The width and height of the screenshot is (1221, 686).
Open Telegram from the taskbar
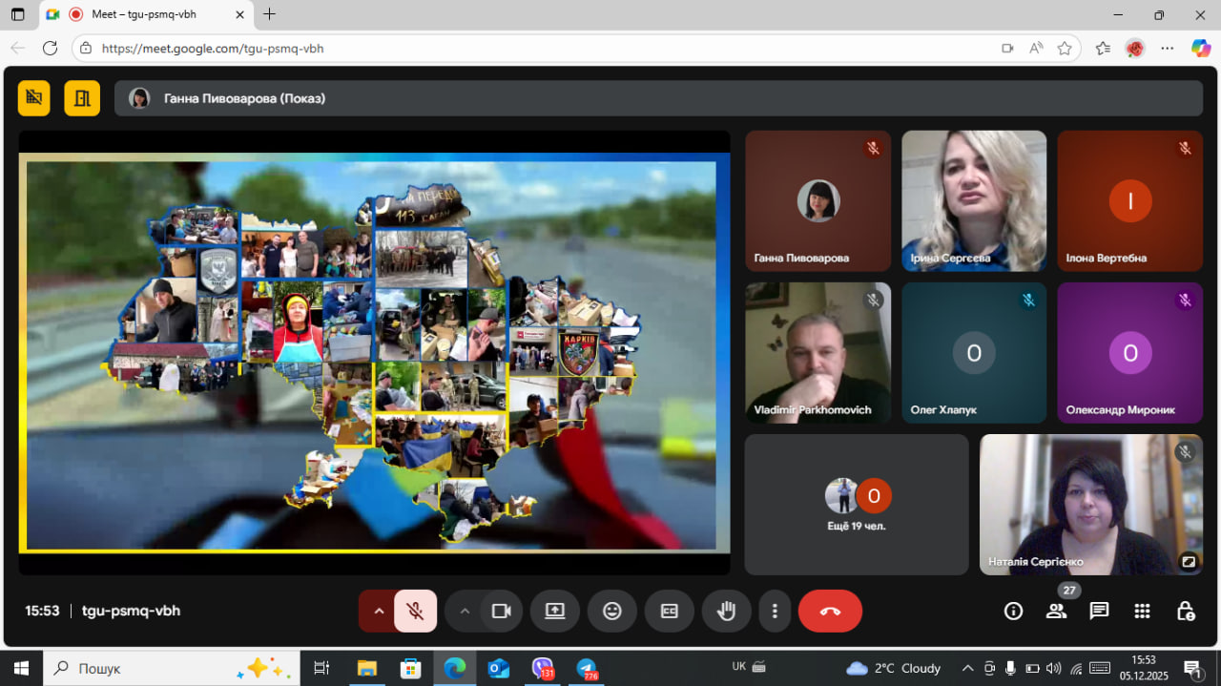[587, 668]
